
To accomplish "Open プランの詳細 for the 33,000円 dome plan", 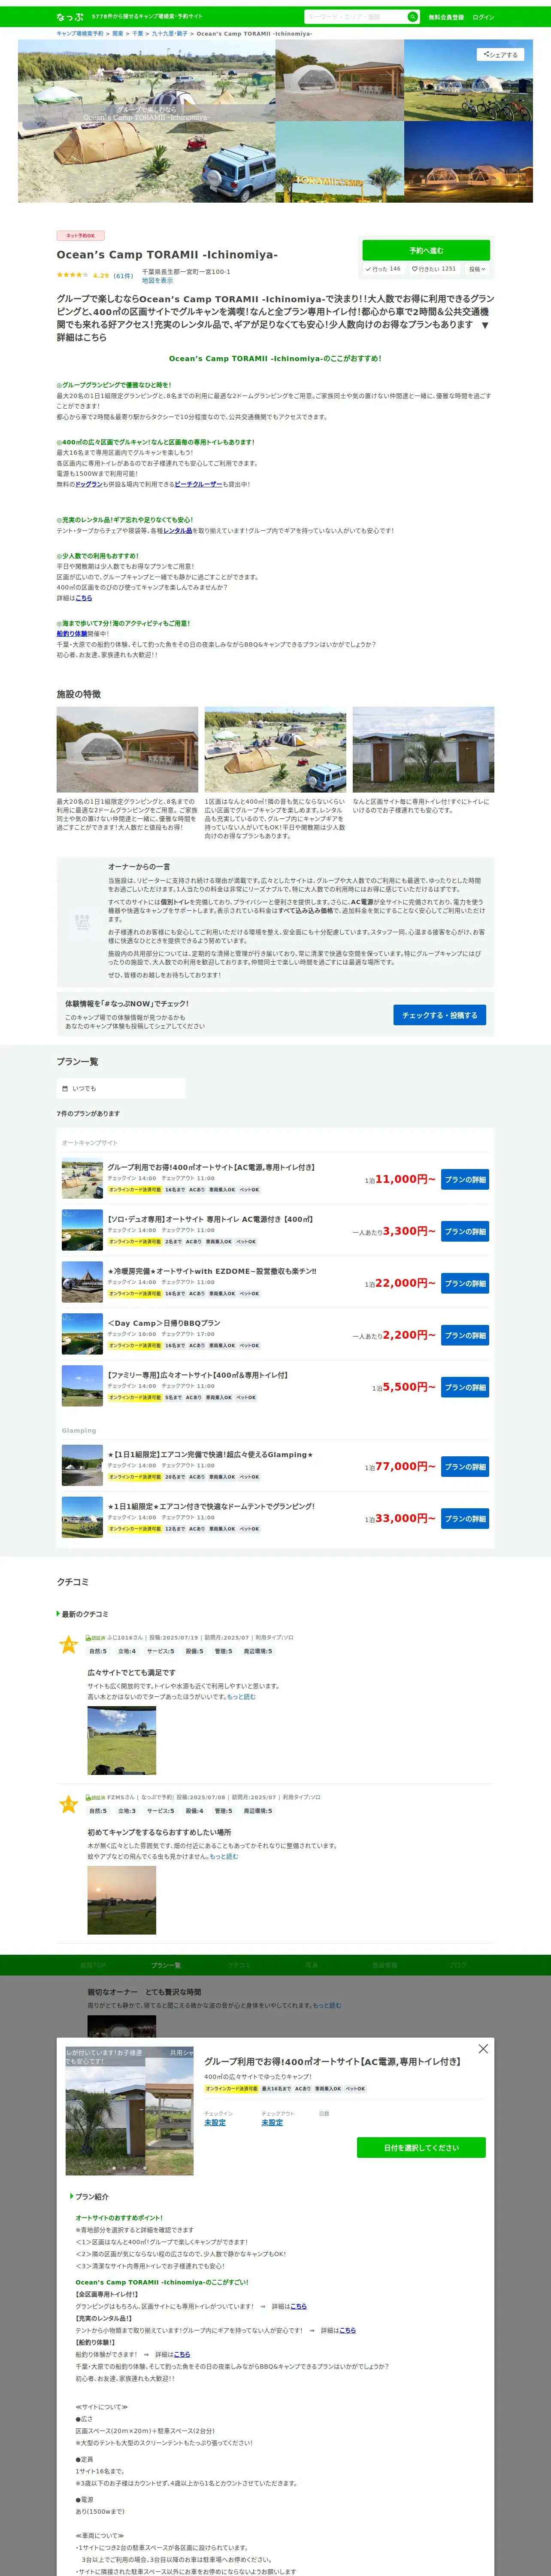I will 465,1519.
